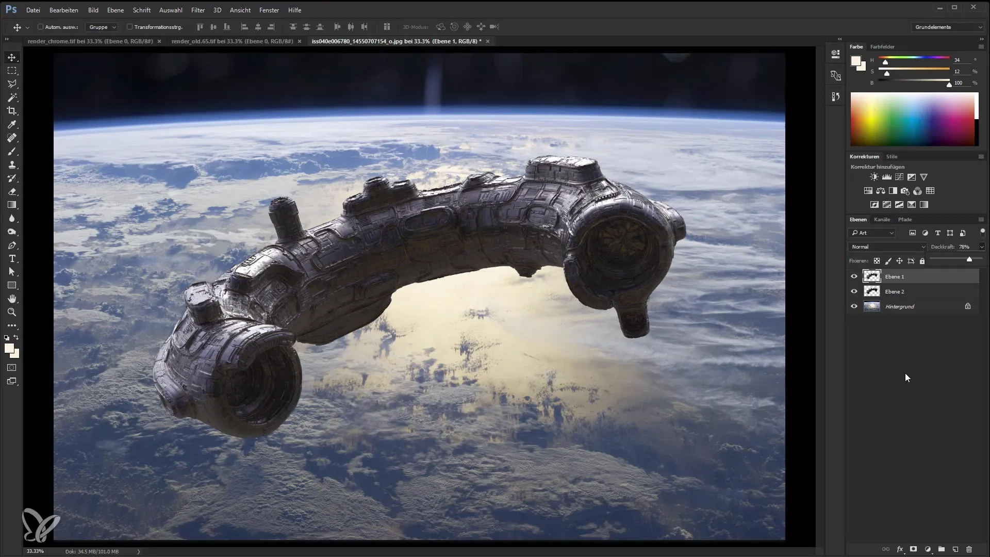Viewport: 990px width, 557px height.
Task: Hide the Hintergrund layer
Action: click(854, 306)
